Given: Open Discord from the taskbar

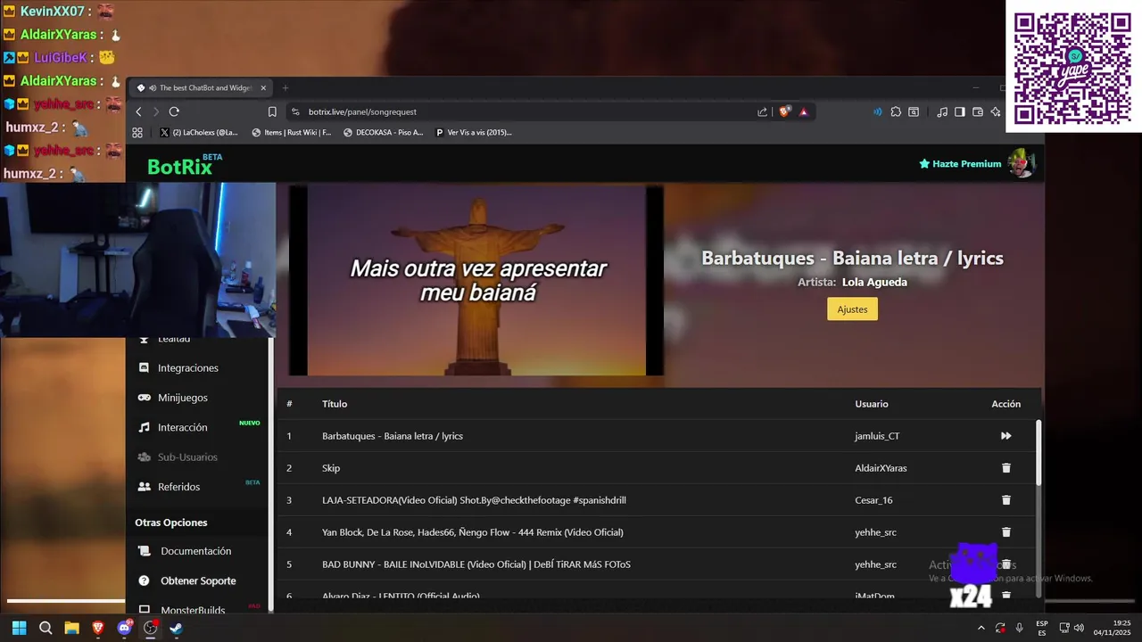Looking at the screenshot, I should [125, 628].
